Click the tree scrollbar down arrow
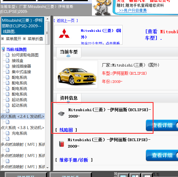Image resolution: width=178 pixels, height=177 pixels. [47, 168]
